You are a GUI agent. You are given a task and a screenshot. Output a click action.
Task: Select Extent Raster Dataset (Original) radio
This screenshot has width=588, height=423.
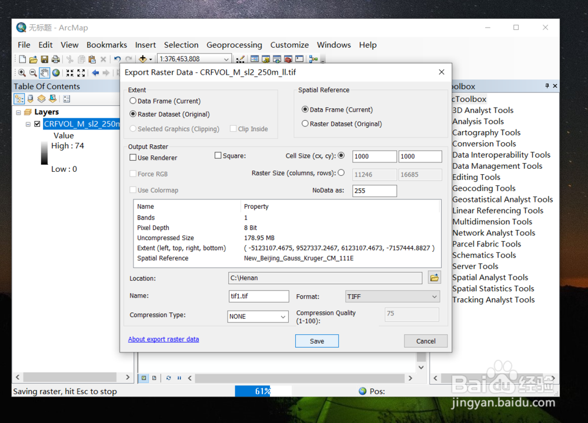[x=133, y=114]
